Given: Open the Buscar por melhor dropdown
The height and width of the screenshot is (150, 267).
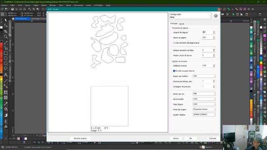Looking at the screenshot, I should [x=204, y=76].
